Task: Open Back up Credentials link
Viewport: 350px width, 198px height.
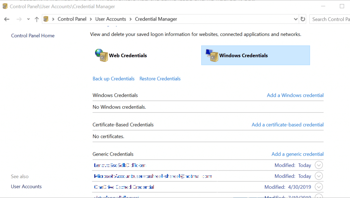Action: pyautogui.click(x=113, y=79)
